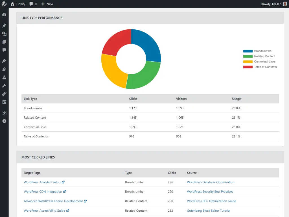The image size is (289, 217).
Task: Select the Appearance paintbrush icon
Action: (x=4, y=60)
